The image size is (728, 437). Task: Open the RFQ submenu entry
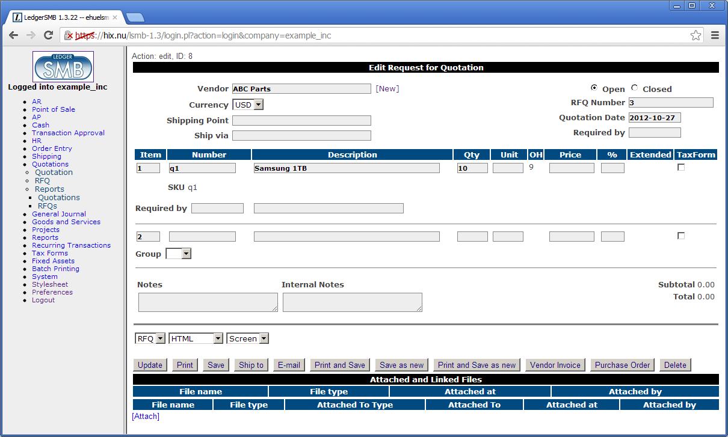(x=42, y=180)
